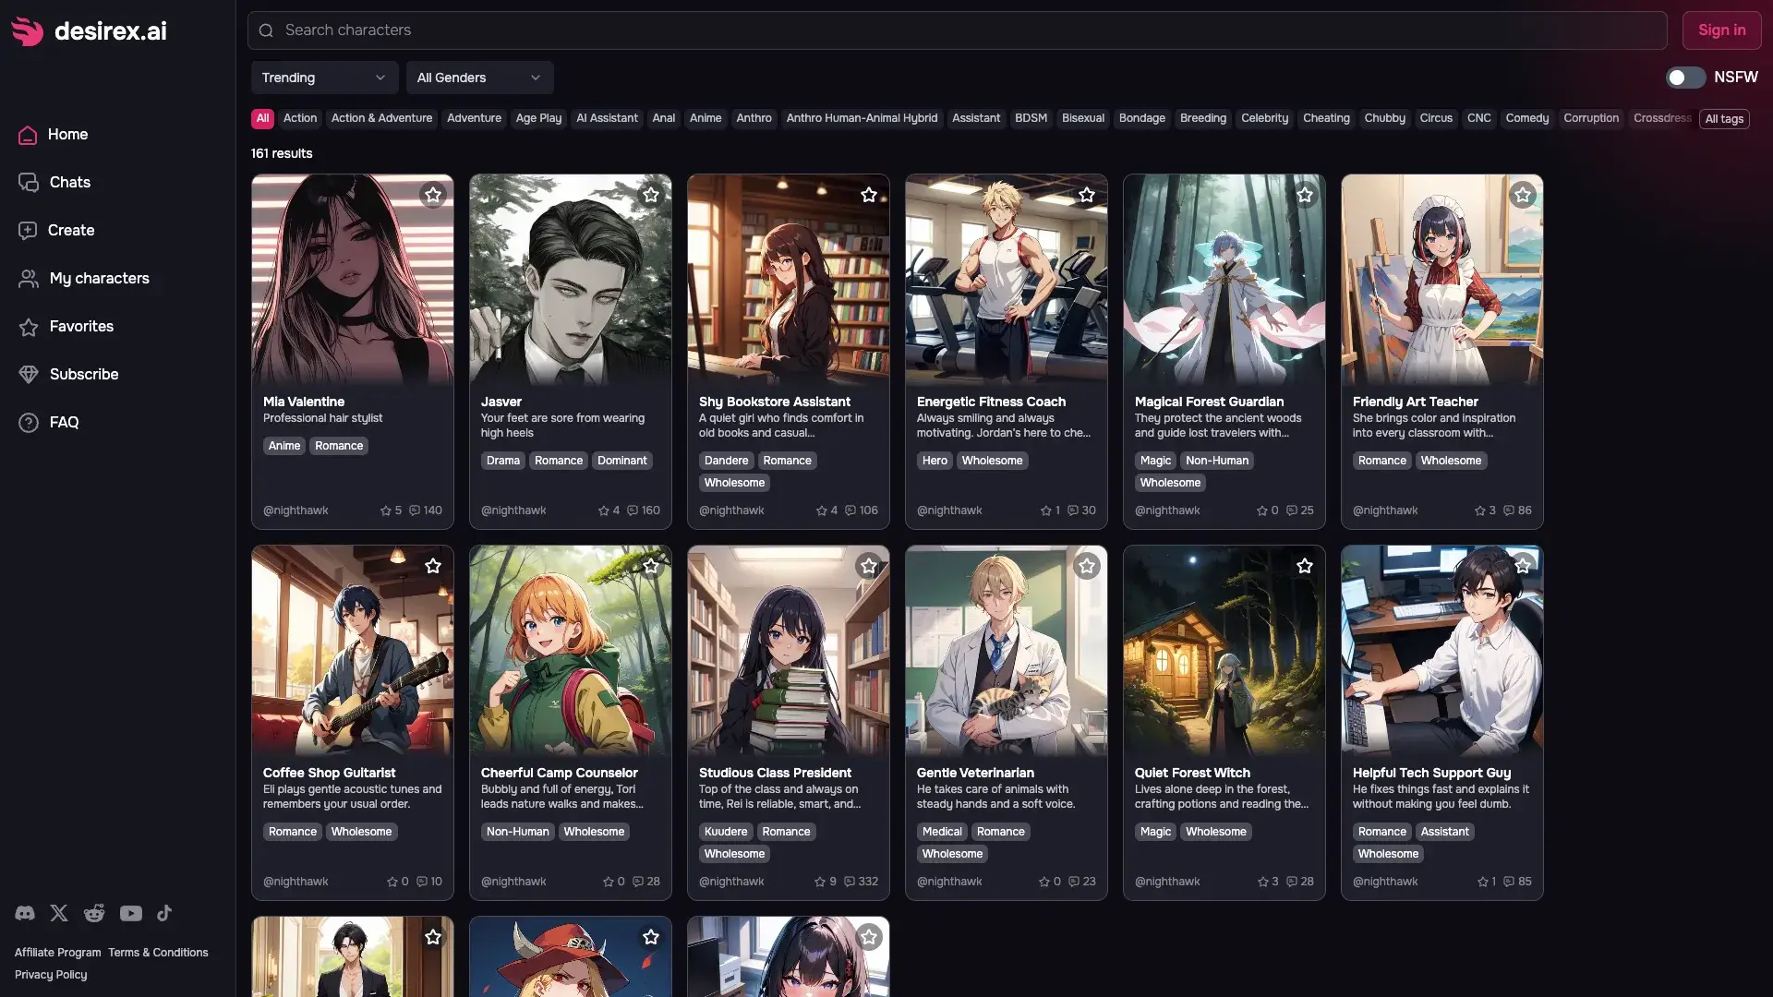Open the FAQ page
Screen dimensions: 1773x997
tap(64, 422)
